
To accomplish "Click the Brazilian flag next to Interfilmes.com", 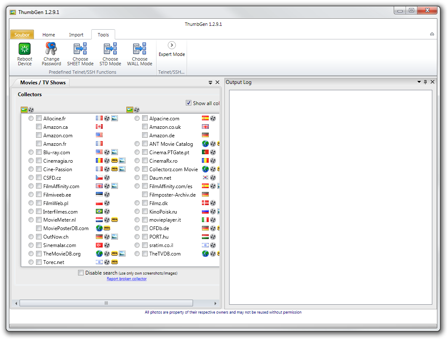I will [99, 211].
